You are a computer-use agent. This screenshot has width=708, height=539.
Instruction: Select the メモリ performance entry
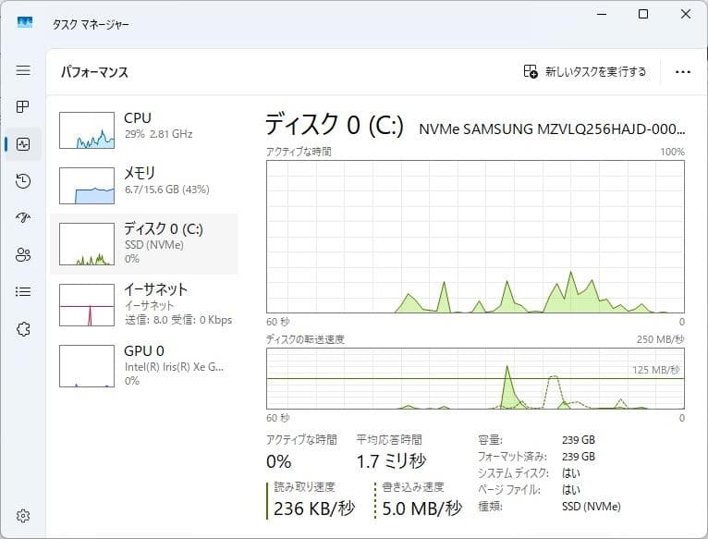click(144, 186)
